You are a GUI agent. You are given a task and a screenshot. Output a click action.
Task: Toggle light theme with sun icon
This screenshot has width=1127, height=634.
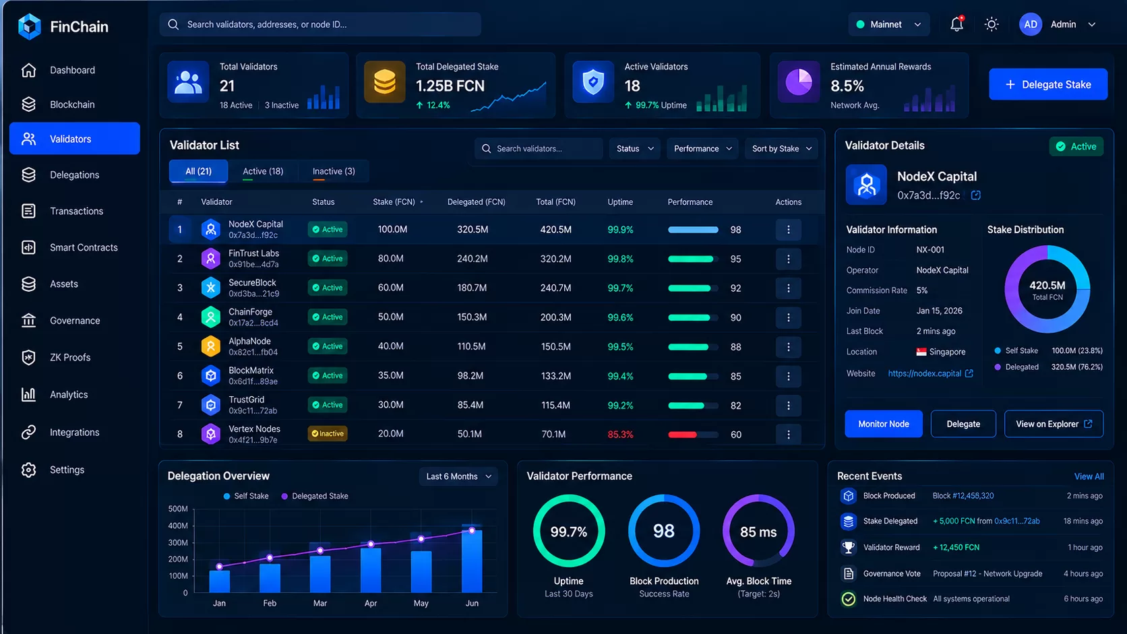click(x=992, y=24)
